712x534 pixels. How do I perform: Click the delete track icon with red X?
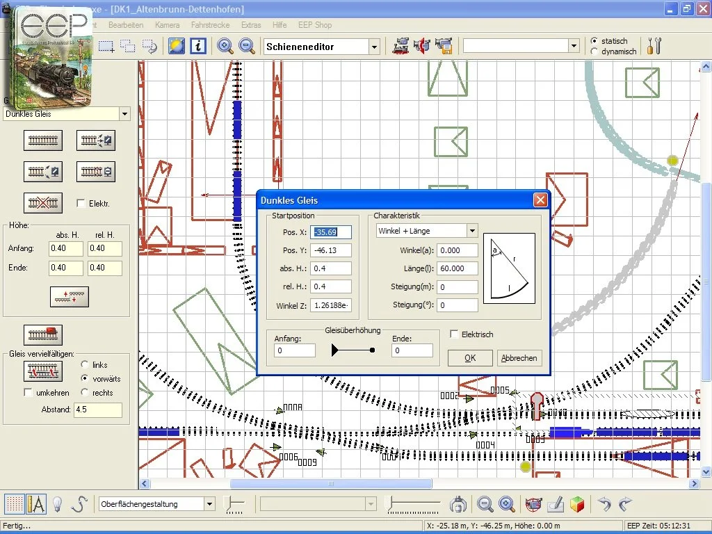click(42, 203)
